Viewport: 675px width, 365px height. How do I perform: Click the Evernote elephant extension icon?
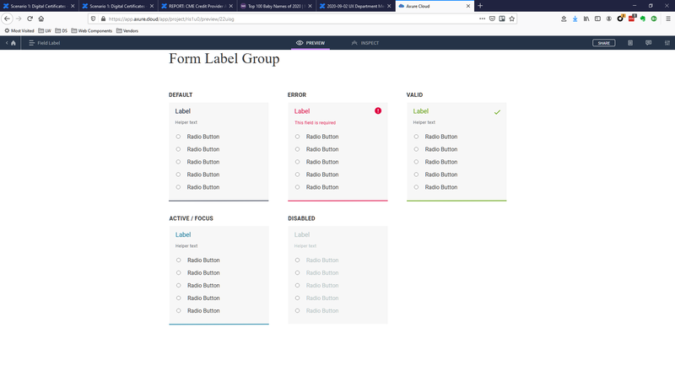pos(643,19)
